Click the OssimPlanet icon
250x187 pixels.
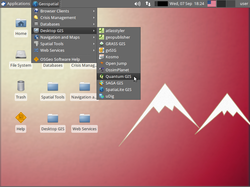[101, 70]
